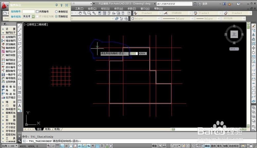Select 主附转换 tool
Viewport: 257px width, 148px height.
tap(9, 82)
